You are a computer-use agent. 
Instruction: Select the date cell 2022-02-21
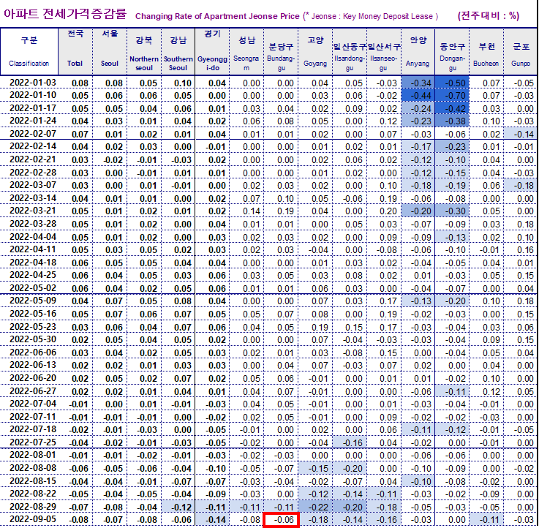(29, 159)
